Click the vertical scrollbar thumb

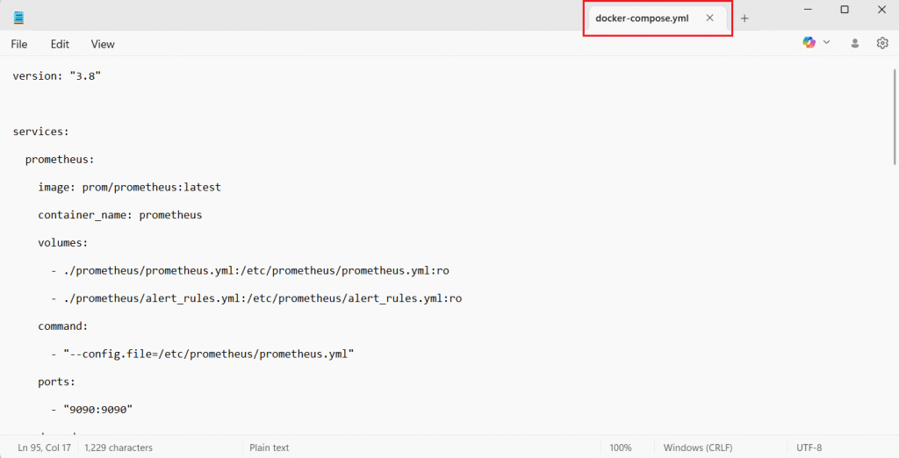click(895, 118)
